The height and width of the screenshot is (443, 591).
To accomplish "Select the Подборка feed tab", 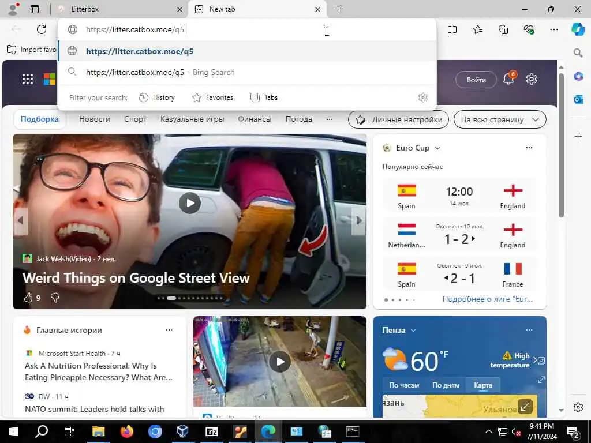I will [x=40, y=119].
